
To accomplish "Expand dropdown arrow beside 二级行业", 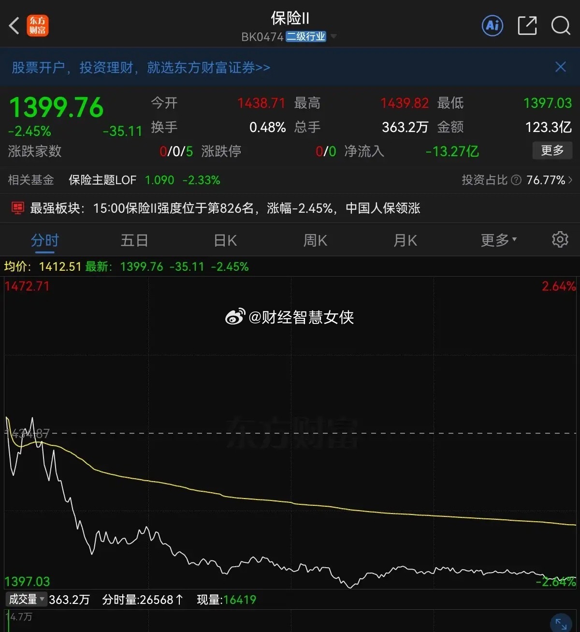I will point(333,37).
